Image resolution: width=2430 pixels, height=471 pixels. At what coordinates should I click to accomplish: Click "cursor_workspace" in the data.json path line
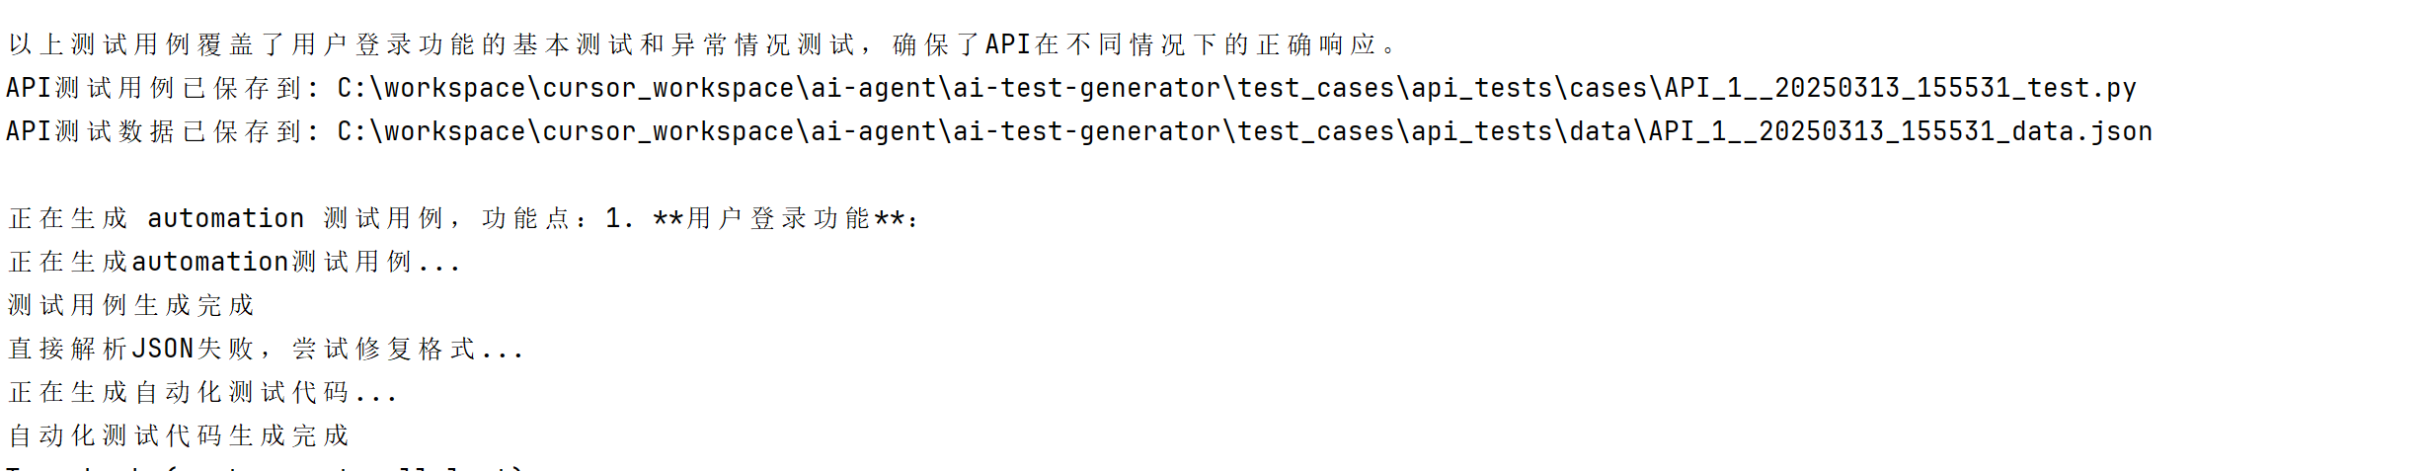coord(667,132)
